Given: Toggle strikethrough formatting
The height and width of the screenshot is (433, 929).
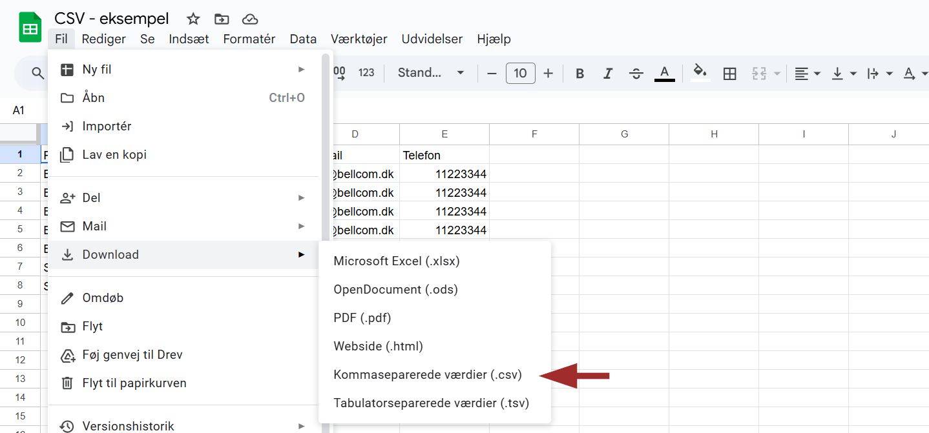Looking at the screenshot, I should (x=636, y=74).
